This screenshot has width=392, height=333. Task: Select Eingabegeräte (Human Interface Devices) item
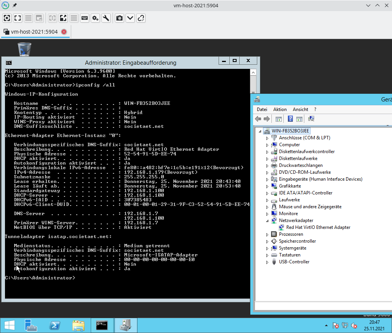coord(321,179)
